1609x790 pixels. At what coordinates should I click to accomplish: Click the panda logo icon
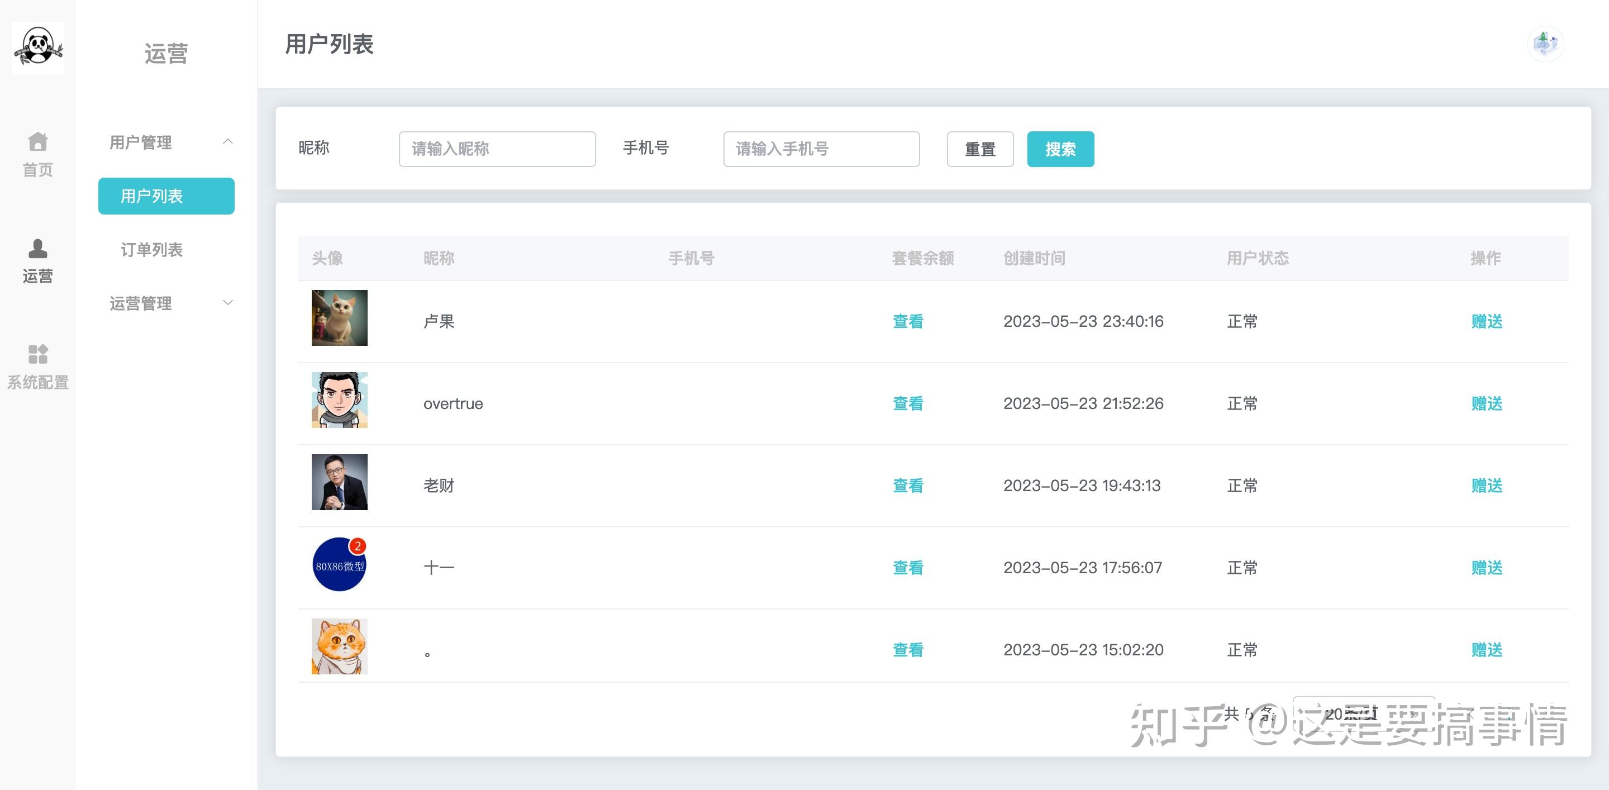click(38, 48)
